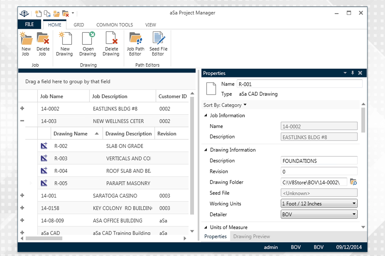Expand job 14-0002 row
This screenshot has height=256, width=385.
click(x=22, y=108)
